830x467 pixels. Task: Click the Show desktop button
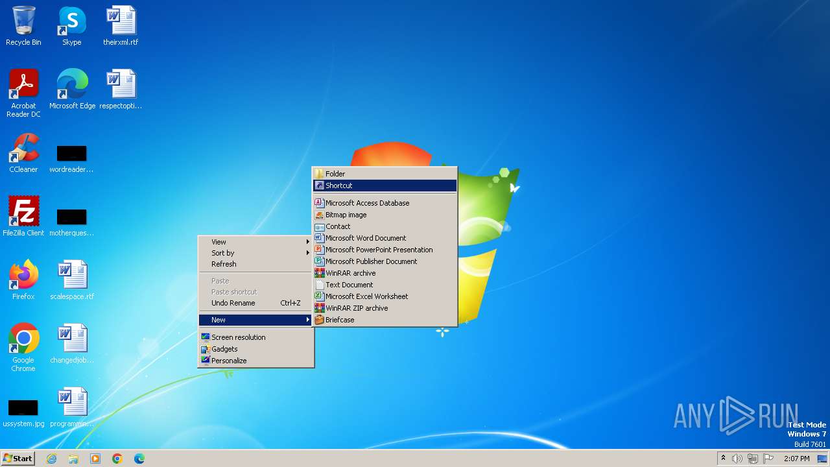point(823,459)
